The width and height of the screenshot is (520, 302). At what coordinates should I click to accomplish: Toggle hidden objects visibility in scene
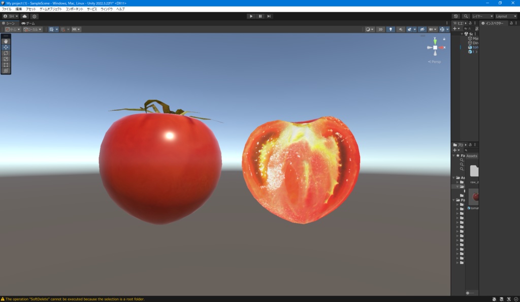pyautogui.click(x=422, y=29)
